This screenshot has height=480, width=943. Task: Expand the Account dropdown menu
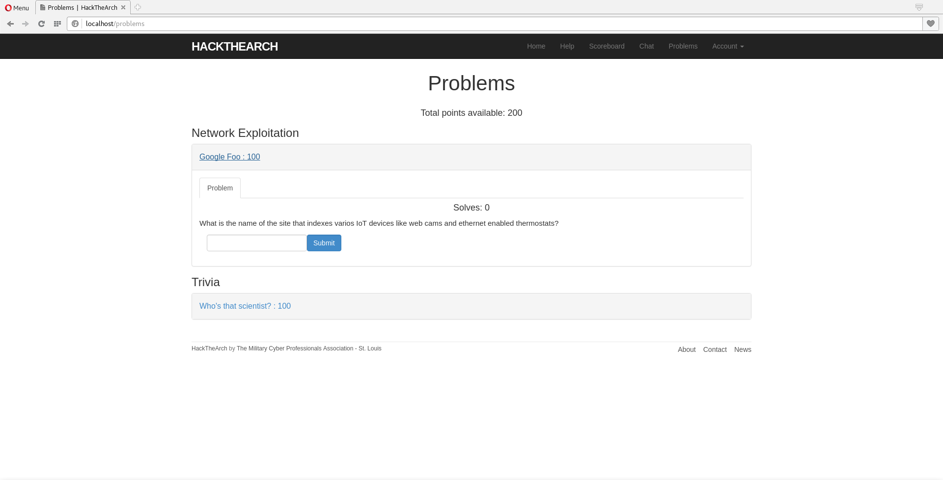point(728,46)
